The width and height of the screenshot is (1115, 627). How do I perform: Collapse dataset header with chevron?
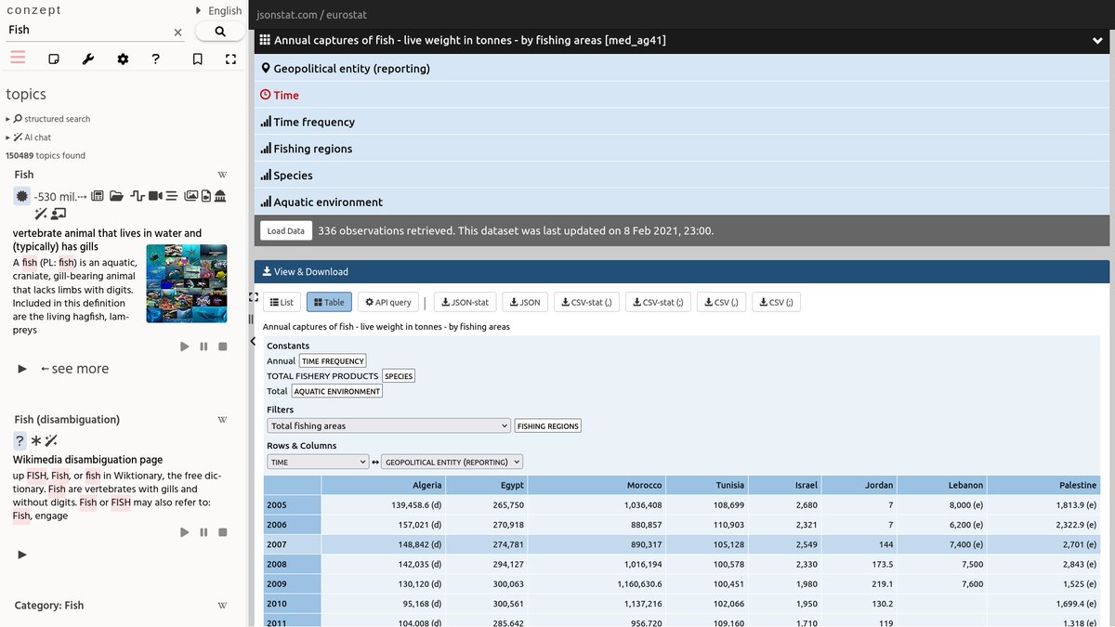coord(1097,41)
